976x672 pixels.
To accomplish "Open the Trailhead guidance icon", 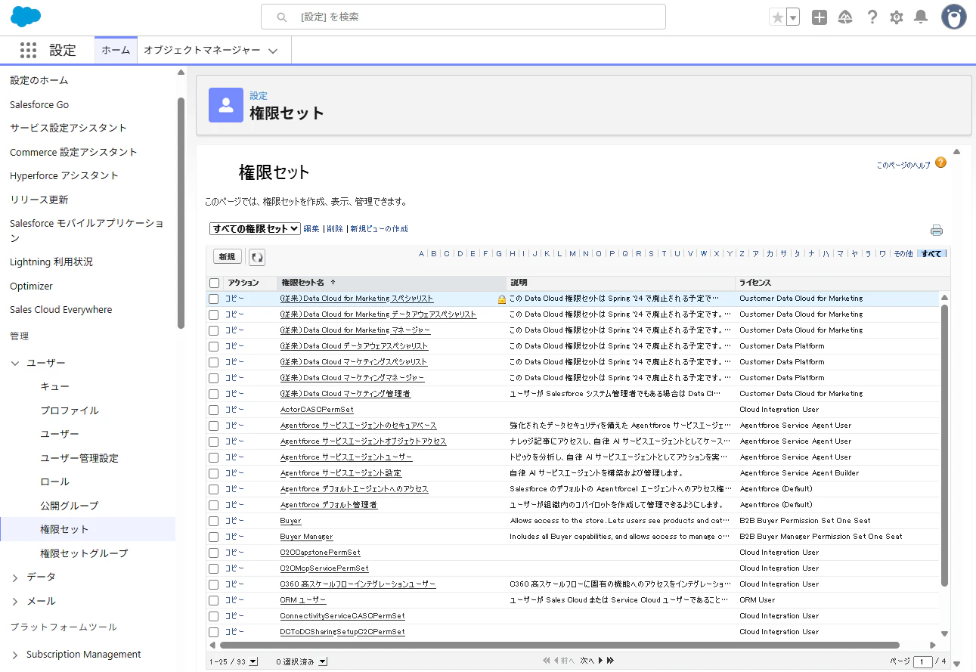I will point(846,17).
